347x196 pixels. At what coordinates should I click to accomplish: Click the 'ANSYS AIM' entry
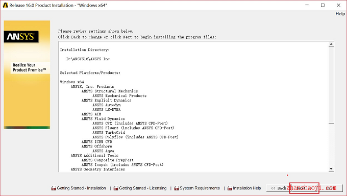pyautogui.click(x=91, y=114)
